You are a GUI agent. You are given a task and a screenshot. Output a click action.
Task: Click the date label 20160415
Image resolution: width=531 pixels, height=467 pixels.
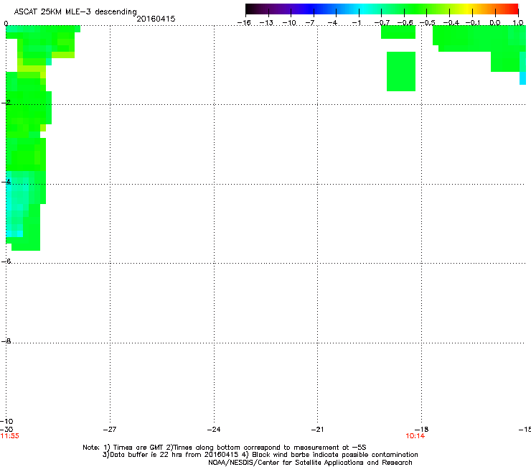pos(156,19)
